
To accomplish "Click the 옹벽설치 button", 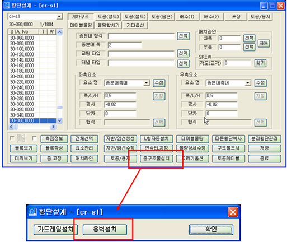I will [105, 230].
